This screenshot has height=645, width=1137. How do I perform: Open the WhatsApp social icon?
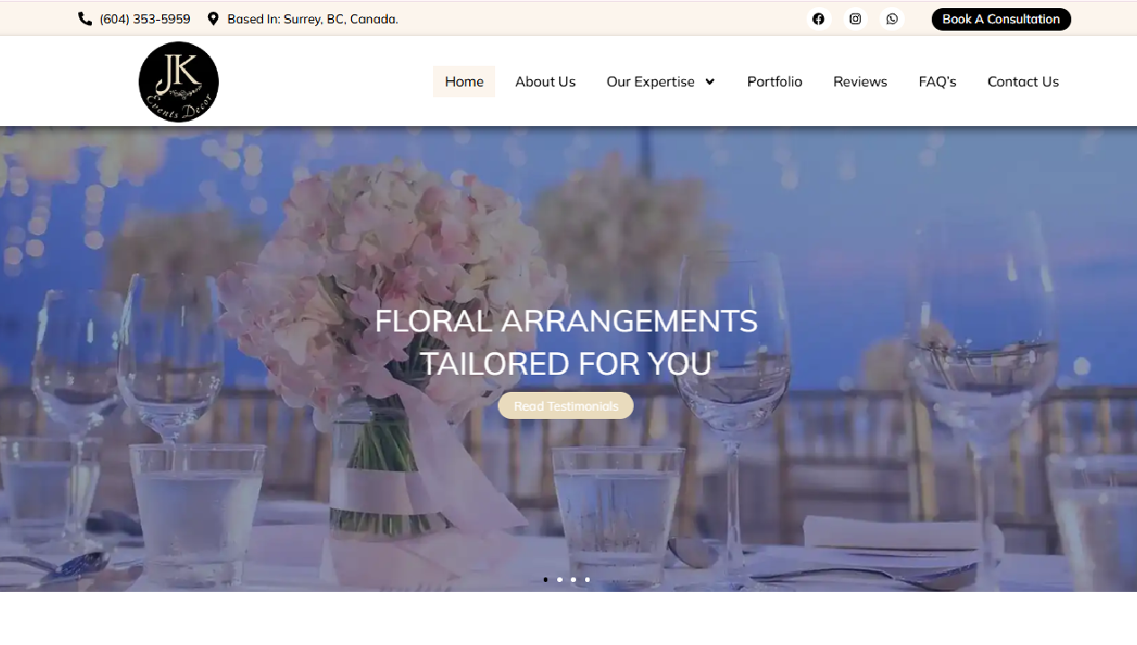tap(891, 19)
